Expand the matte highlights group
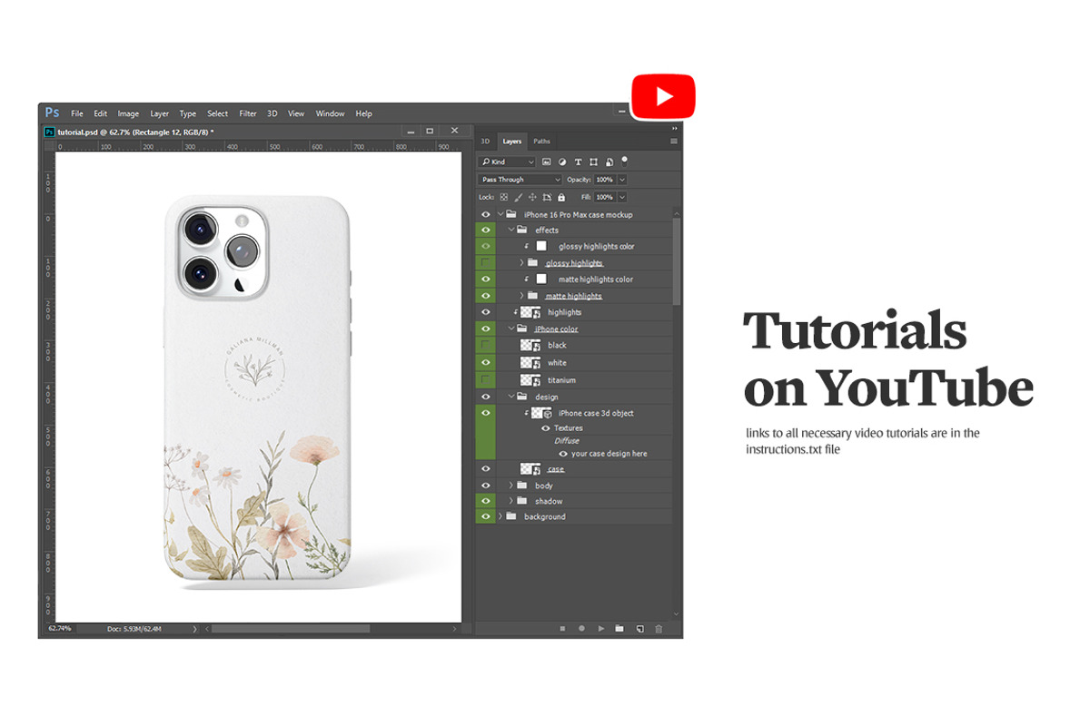Screen dimensions: 1090x726 pyautogui.click(x=521, y=296)
